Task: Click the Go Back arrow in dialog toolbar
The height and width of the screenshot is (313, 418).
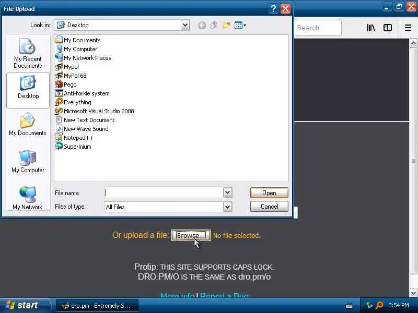Action: tap(202, 25)
